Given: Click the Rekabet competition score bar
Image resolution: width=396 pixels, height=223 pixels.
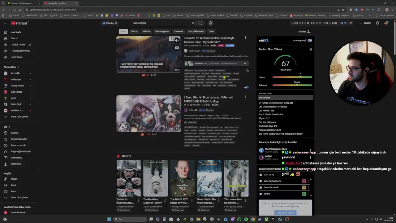Looking at the screenshot, I should pyautogui.click(x=292, y=85).
